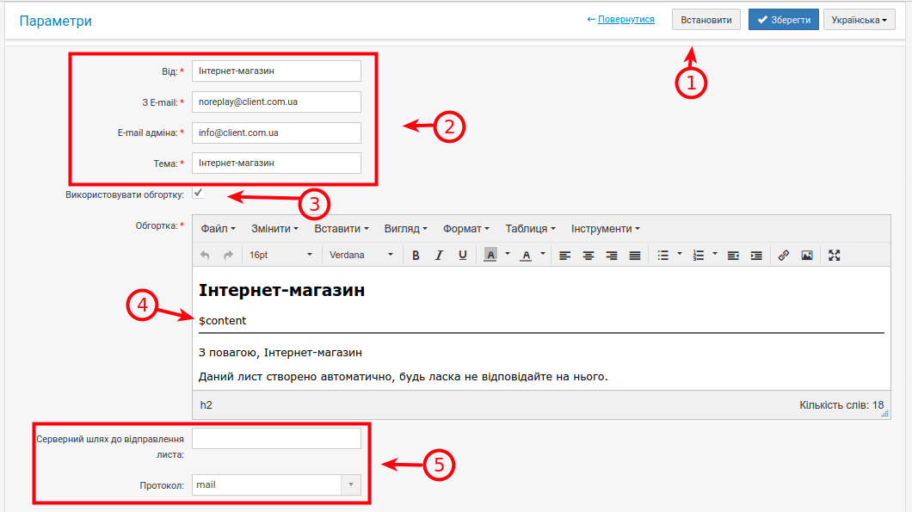This screenshot has width=912, height=512.
Task: Focus the З E-mail input field
Action: (x=276, y=102)
